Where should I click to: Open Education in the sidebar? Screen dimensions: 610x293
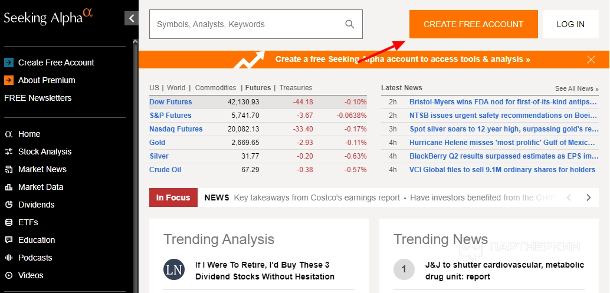[x=37, y=240]
